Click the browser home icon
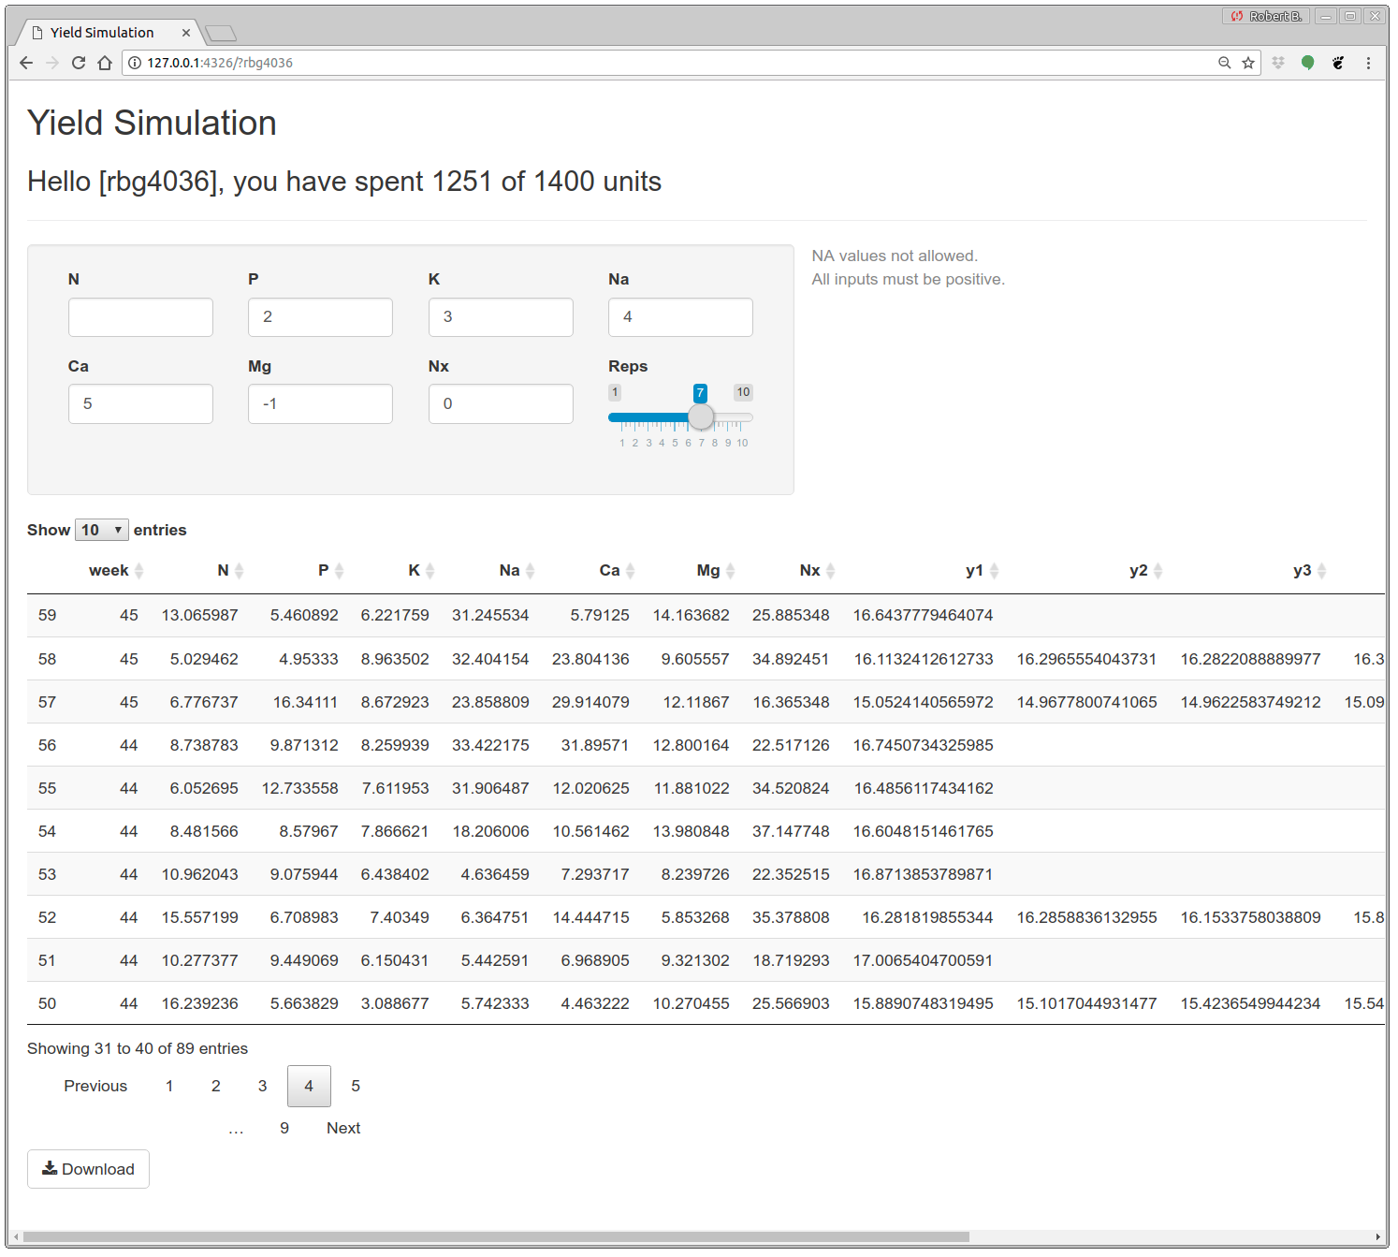The width and height of the screenshot is (1398, 1257). (105, 63)
